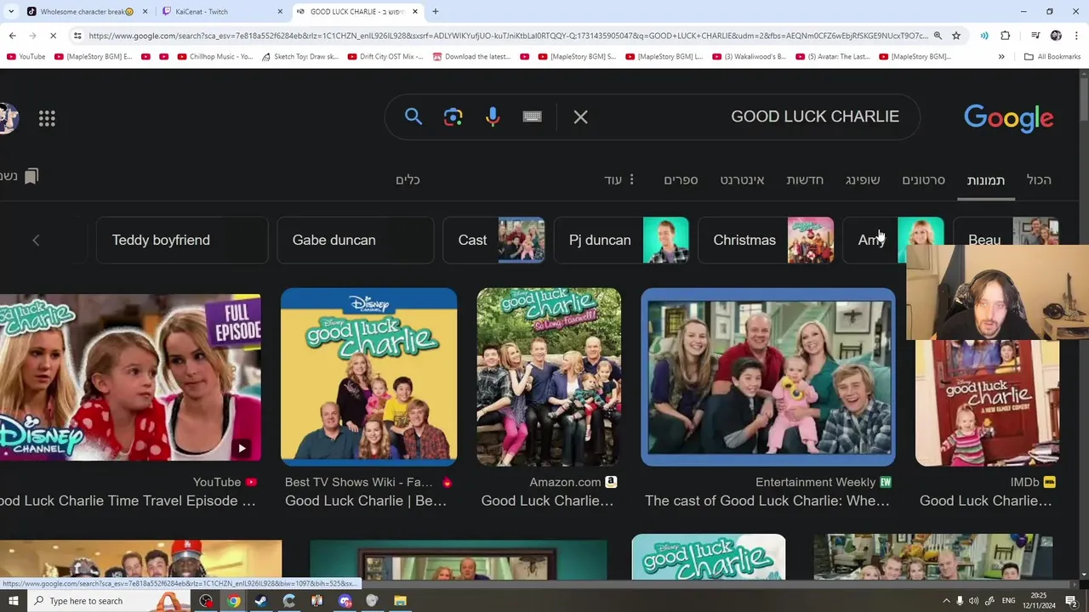
Task: Click the blue magnifier search icon
Action: (x=413, y=117)
